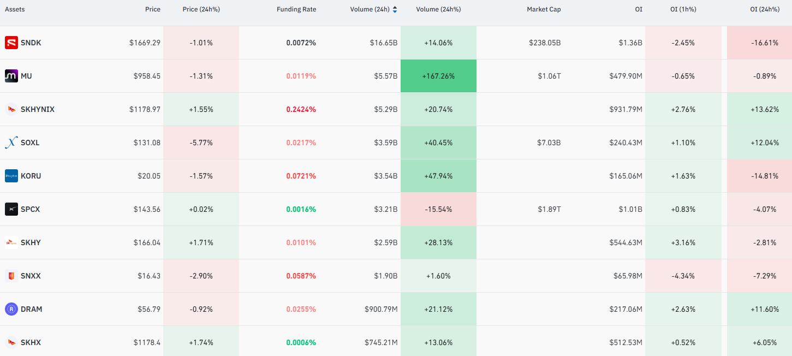Image resolution: width=792 pixels, height=356 pixels.
Task: Click the SNXX logo icon
Action: click(11, 276)
